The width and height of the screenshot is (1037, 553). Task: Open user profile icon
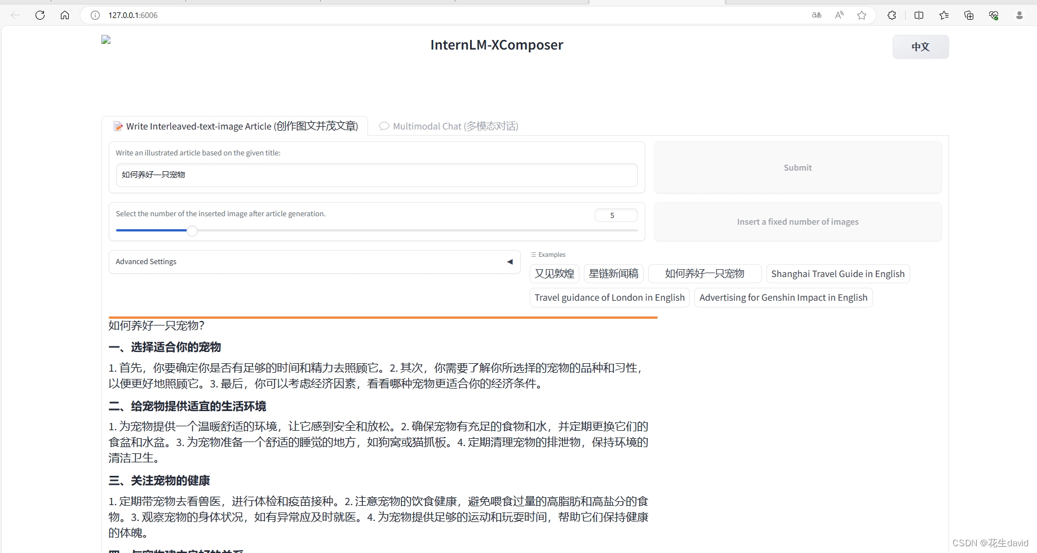pos(1019,15)
